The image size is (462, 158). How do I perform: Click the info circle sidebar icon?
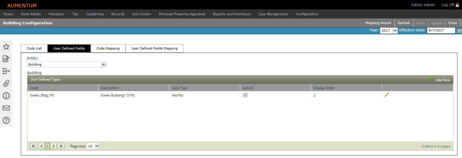(6, 96)
